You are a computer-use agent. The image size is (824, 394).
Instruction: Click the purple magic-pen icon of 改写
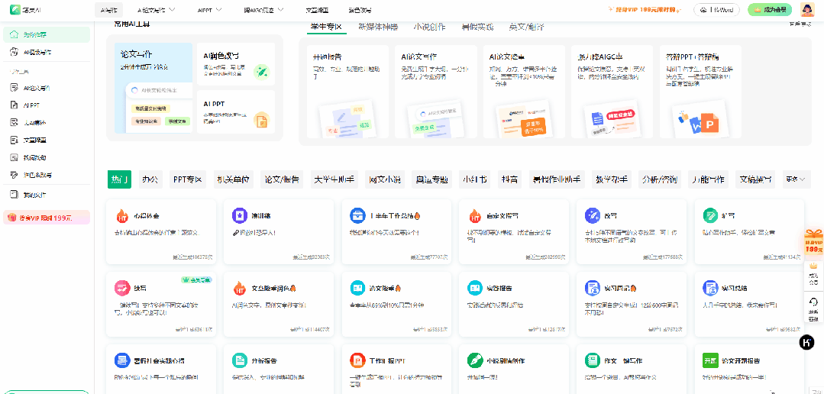coord(593,215)
